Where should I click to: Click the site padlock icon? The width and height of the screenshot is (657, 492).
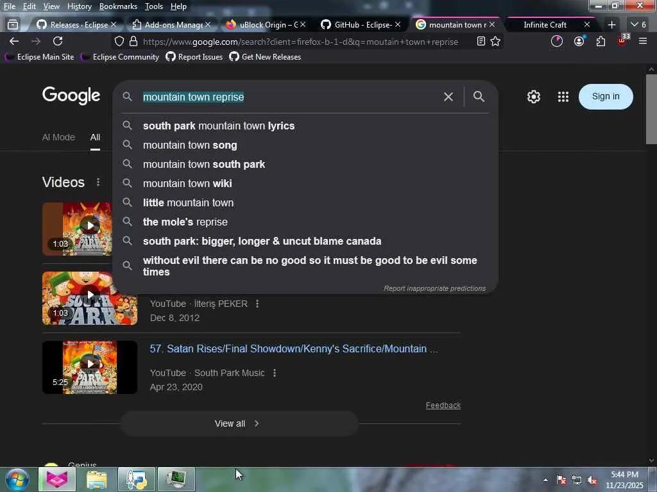[x=133, y=41]
